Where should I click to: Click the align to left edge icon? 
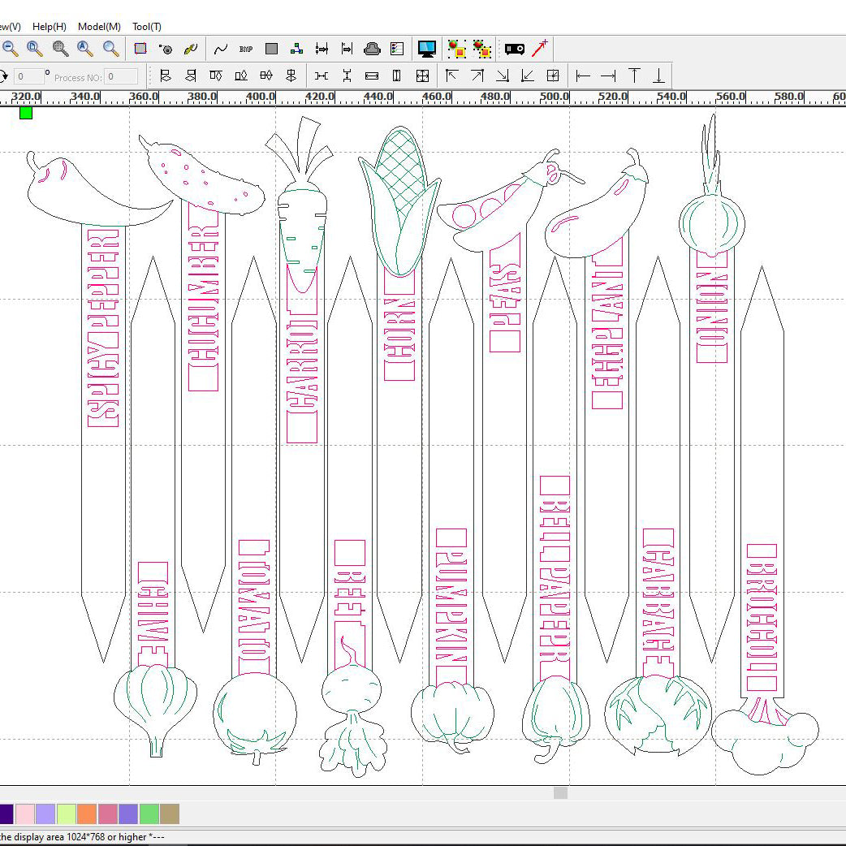point(583,76)
